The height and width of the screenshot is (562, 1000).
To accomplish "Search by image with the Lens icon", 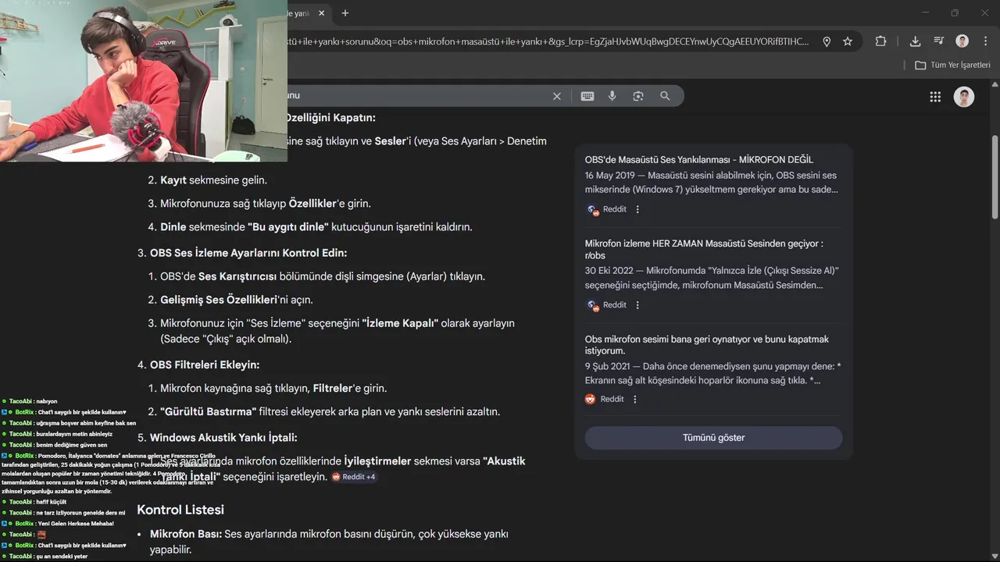I will tap(638, 96).
